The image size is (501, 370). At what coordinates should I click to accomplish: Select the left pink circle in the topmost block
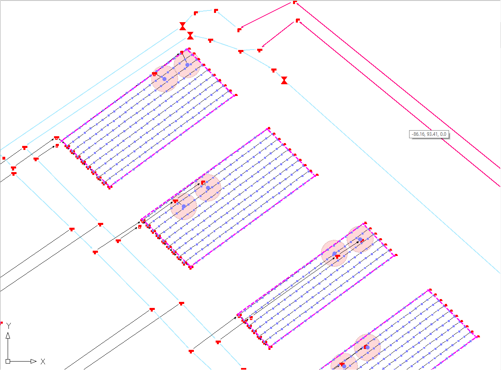coord(164,79)
